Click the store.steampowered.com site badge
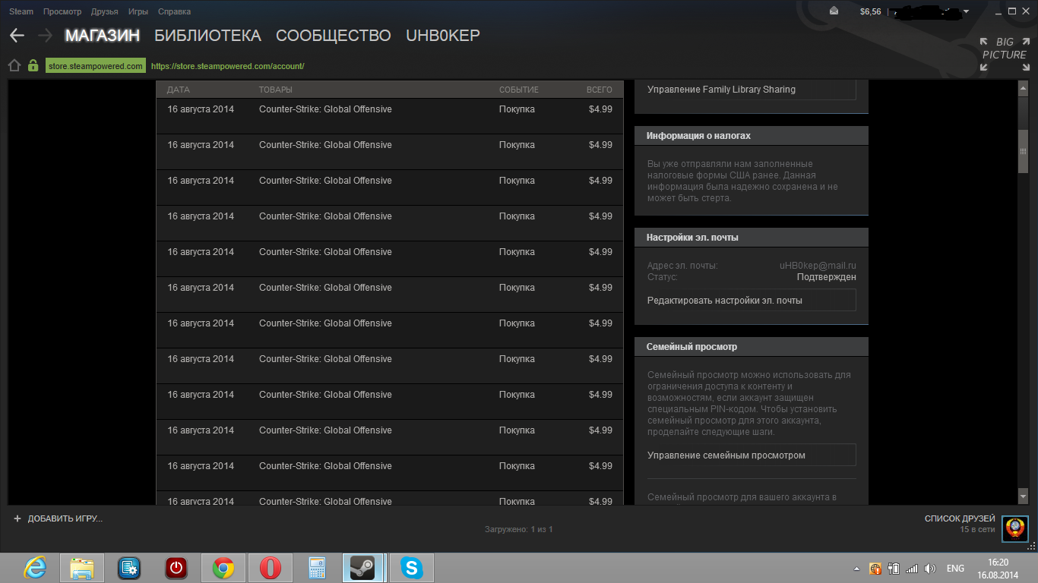 95,66
